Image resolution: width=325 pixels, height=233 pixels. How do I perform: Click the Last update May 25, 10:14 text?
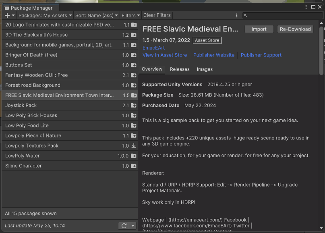35,226
